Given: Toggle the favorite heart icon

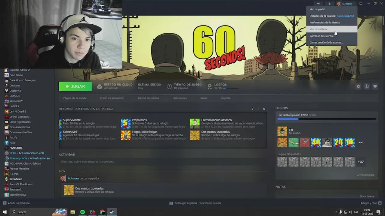Looking at the screenshot, I should click(375, 86).
